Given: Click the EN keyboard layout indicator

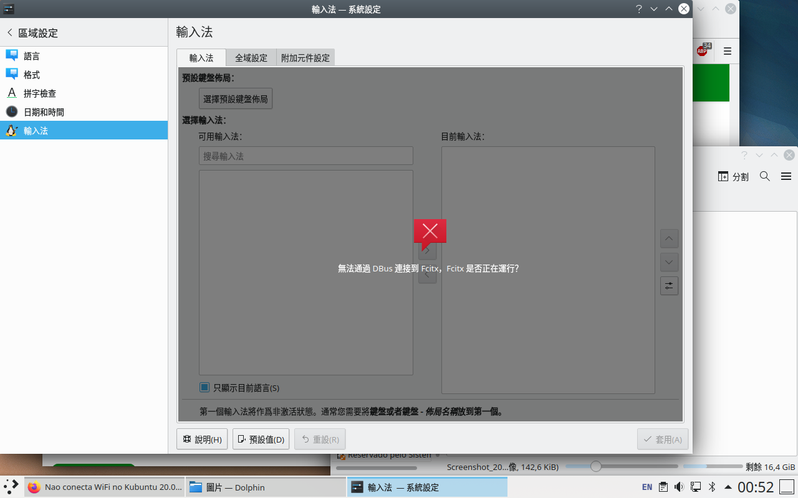Looking at the screenshot, I should click(x=647, y=487).
